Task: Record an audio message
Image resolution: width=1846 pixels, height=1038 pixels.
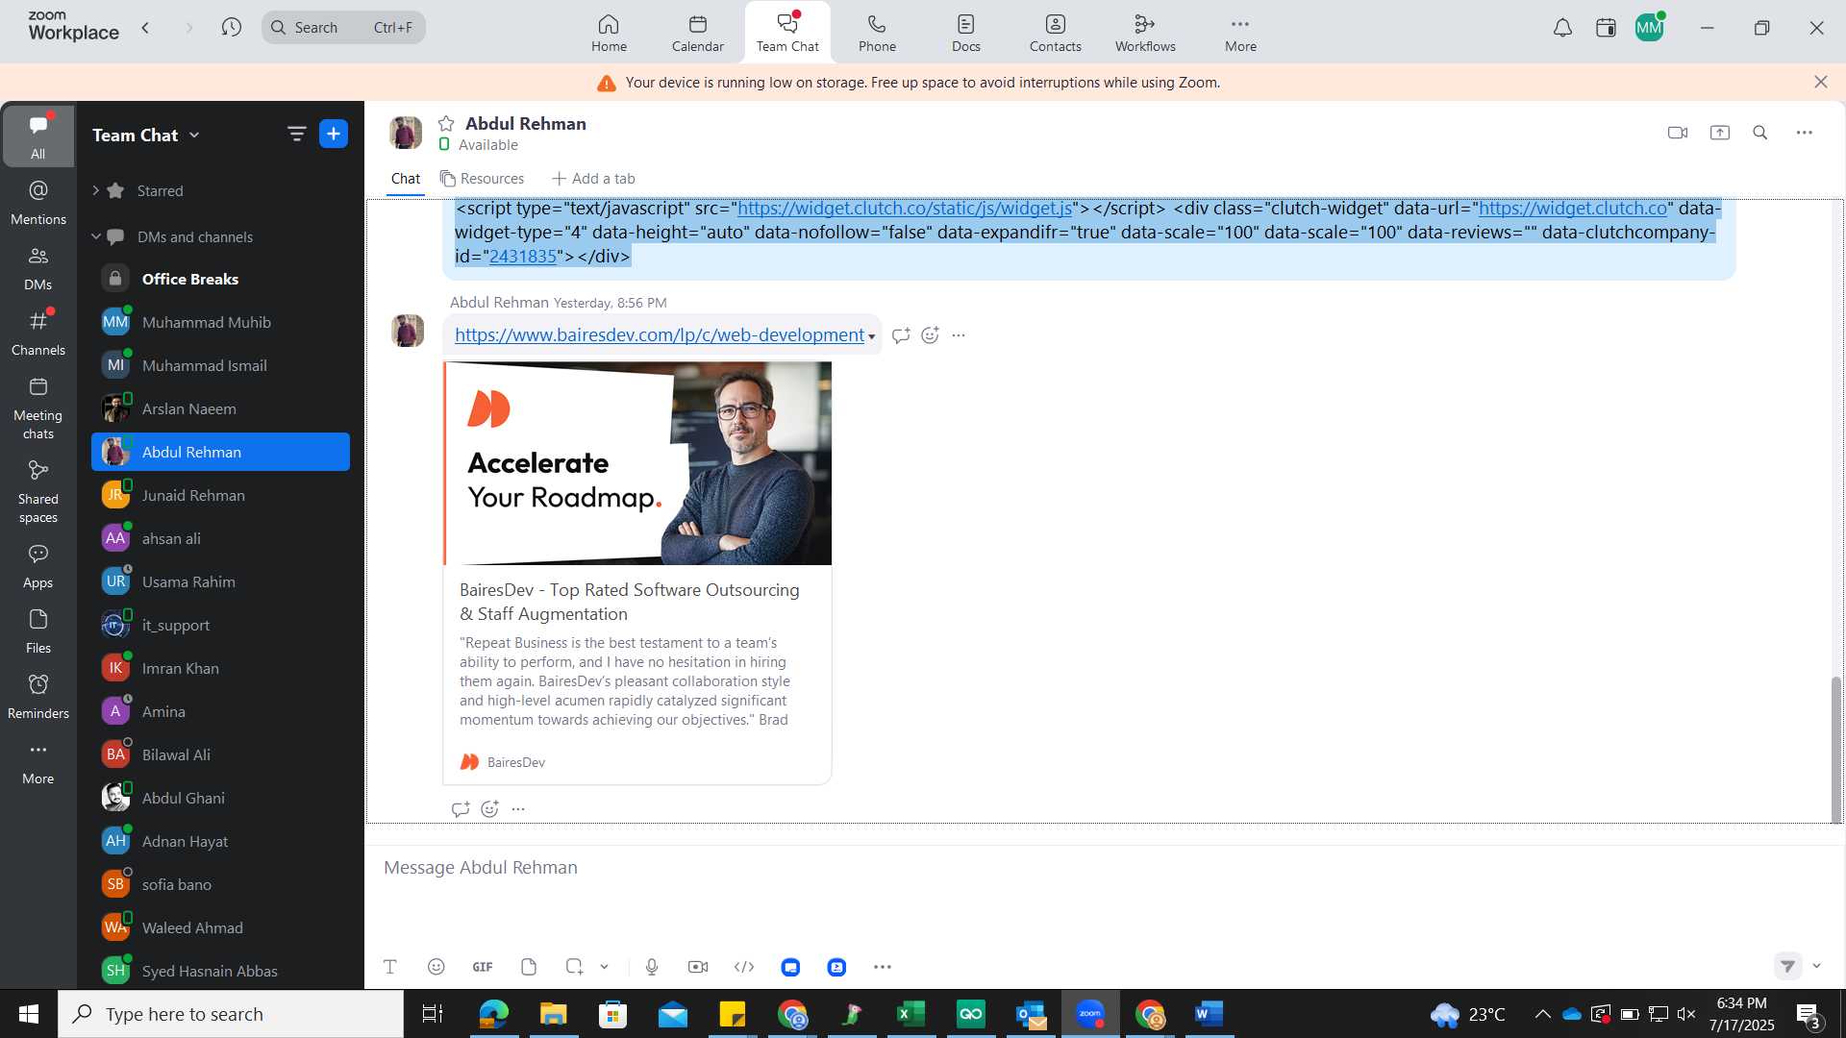Action: click(652, 967)
